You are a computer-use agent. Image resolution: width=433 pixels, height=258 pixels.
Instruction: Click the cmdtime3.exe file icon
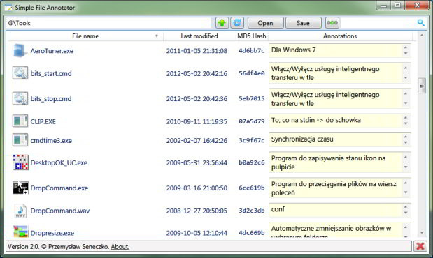[20, 140]
